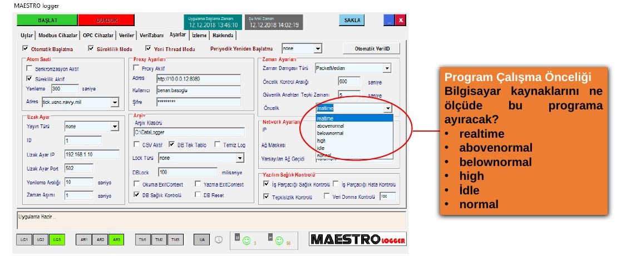
Task: Click the TM3 status indicator
Action: click(175, 239)
